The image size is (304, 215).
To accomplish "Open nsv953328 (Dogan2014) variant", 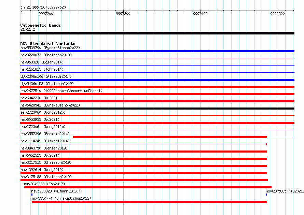I will click(x=42, y=62).
